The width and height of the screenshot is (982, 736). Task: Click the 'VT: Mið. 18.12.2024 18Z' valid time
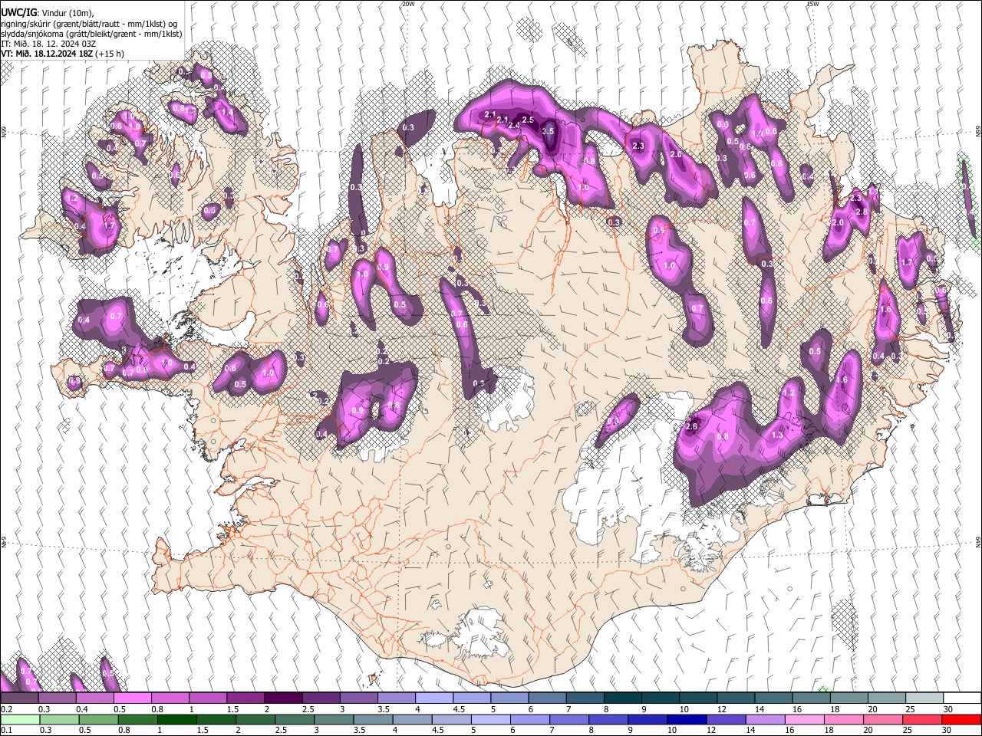coord(47,54)
